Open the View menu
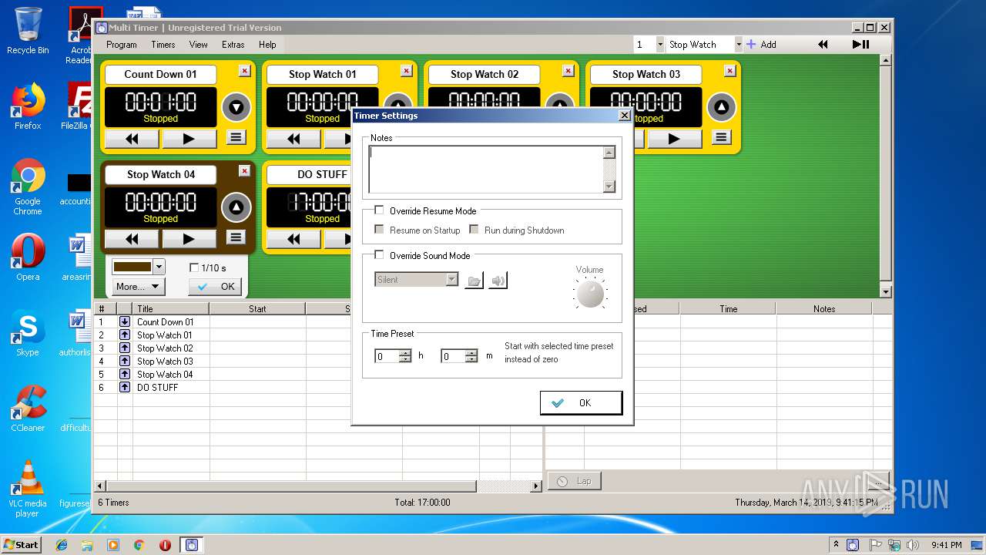986x555 pixels. 199,45
